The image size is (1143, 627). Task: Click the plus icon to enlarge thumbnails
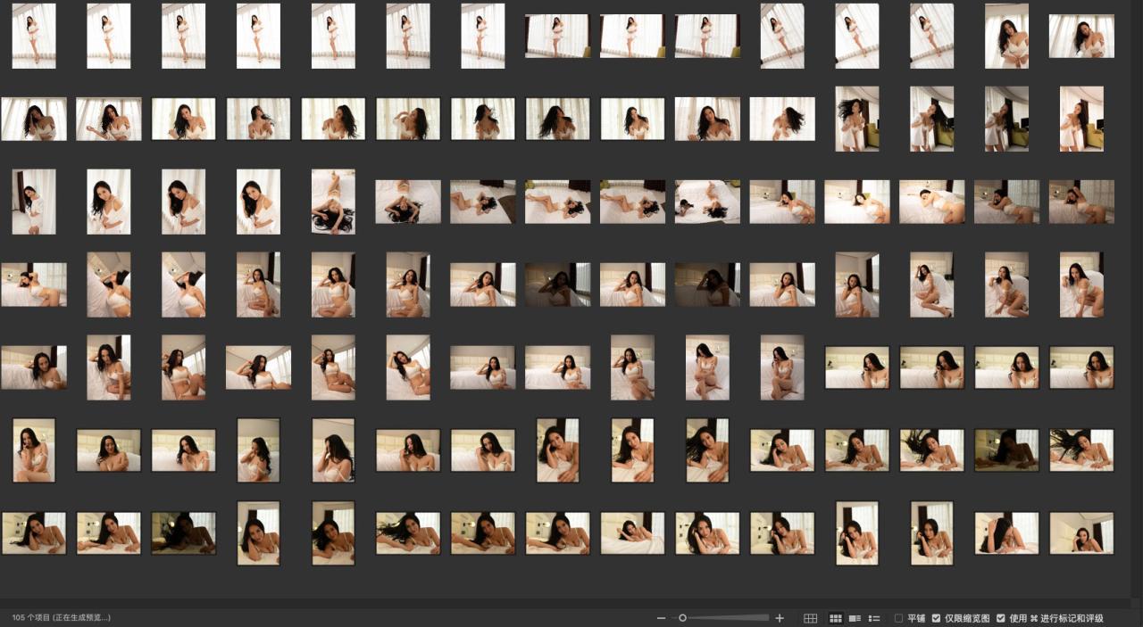(780, 618)
